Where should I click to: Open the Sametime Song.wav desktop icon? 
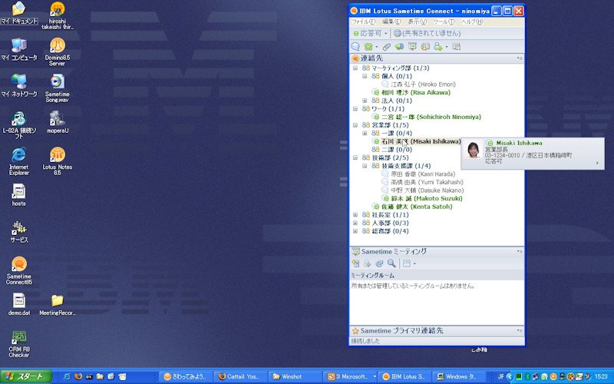57,88
